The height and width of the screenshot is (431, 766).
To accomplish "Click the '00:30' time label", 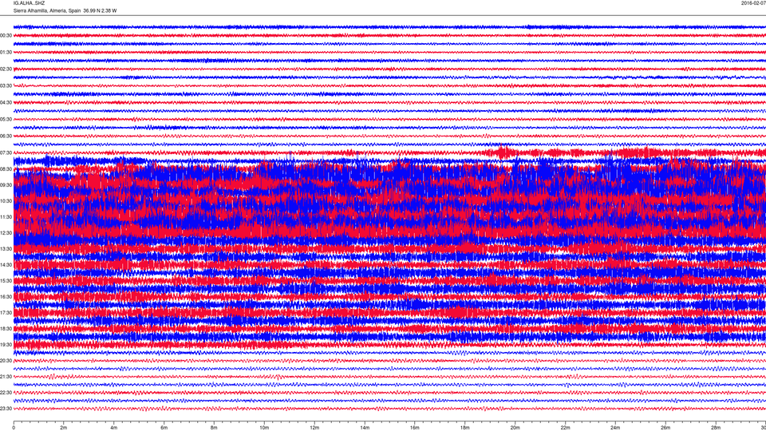I will click(x=6, y=36).
